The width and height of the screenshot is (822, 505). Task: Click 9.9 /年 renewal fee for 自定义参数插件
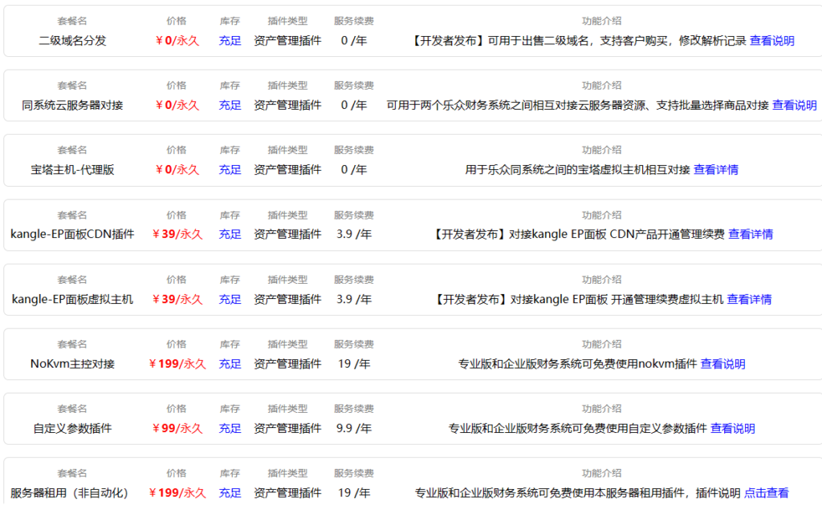coord(354,429)
